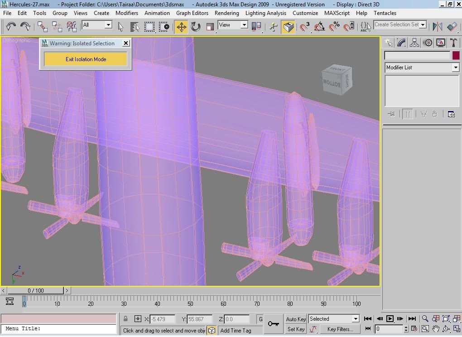The width and height of the screenshot is (462, 337).
Task: Toggle the Selection Lock padlock
Action: point(125,319)
